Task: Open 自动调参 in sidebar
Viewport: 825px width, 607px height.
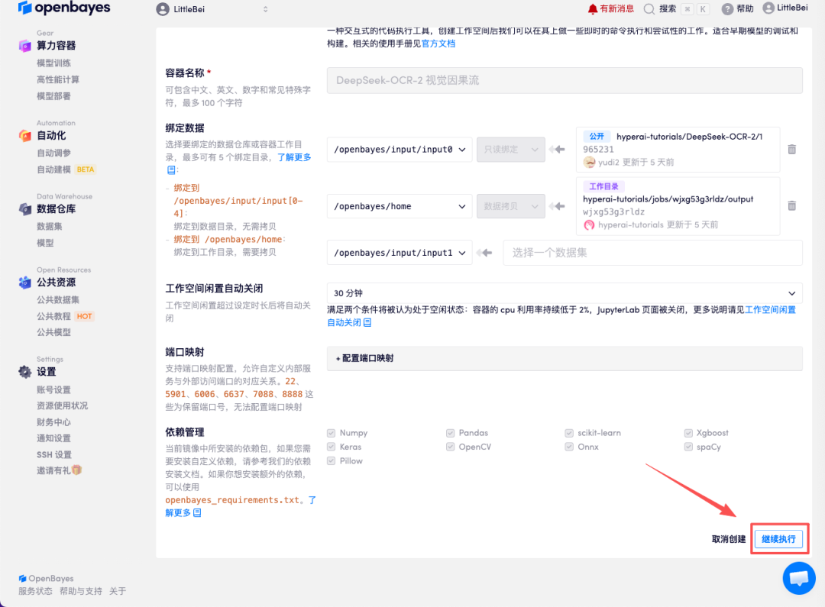Action: coord(53,153)
